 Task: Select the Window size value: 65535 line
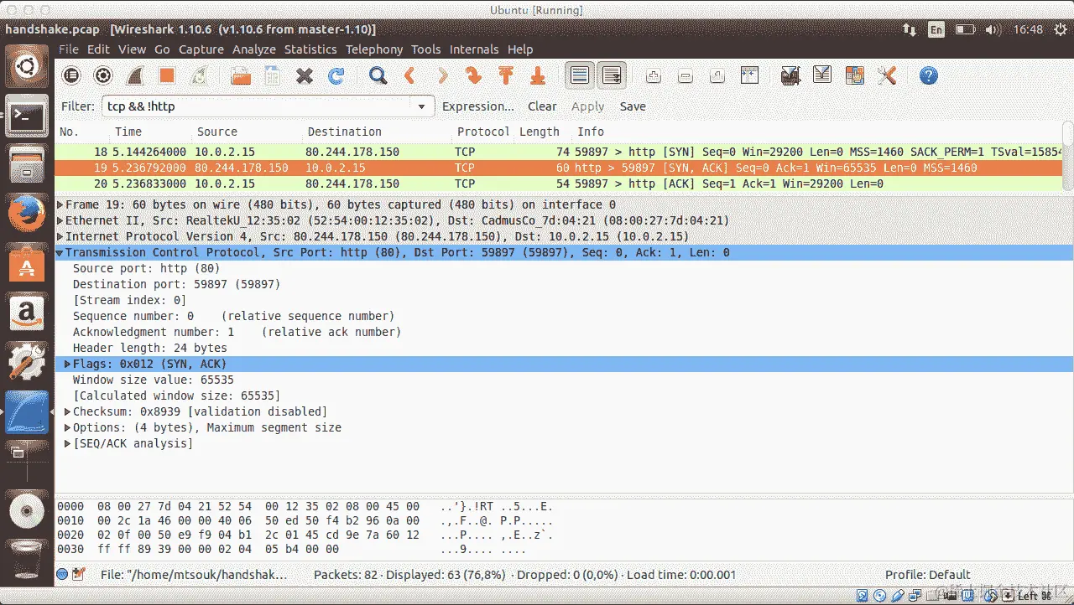click(154, 380)
